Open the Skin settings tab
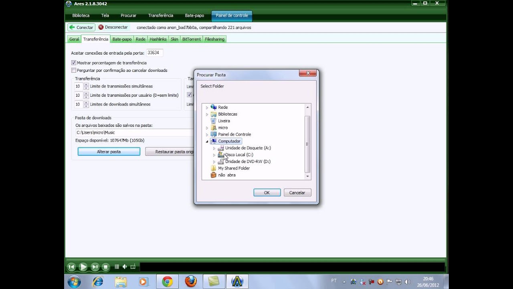The image size is (513, 289). (174, 39)
